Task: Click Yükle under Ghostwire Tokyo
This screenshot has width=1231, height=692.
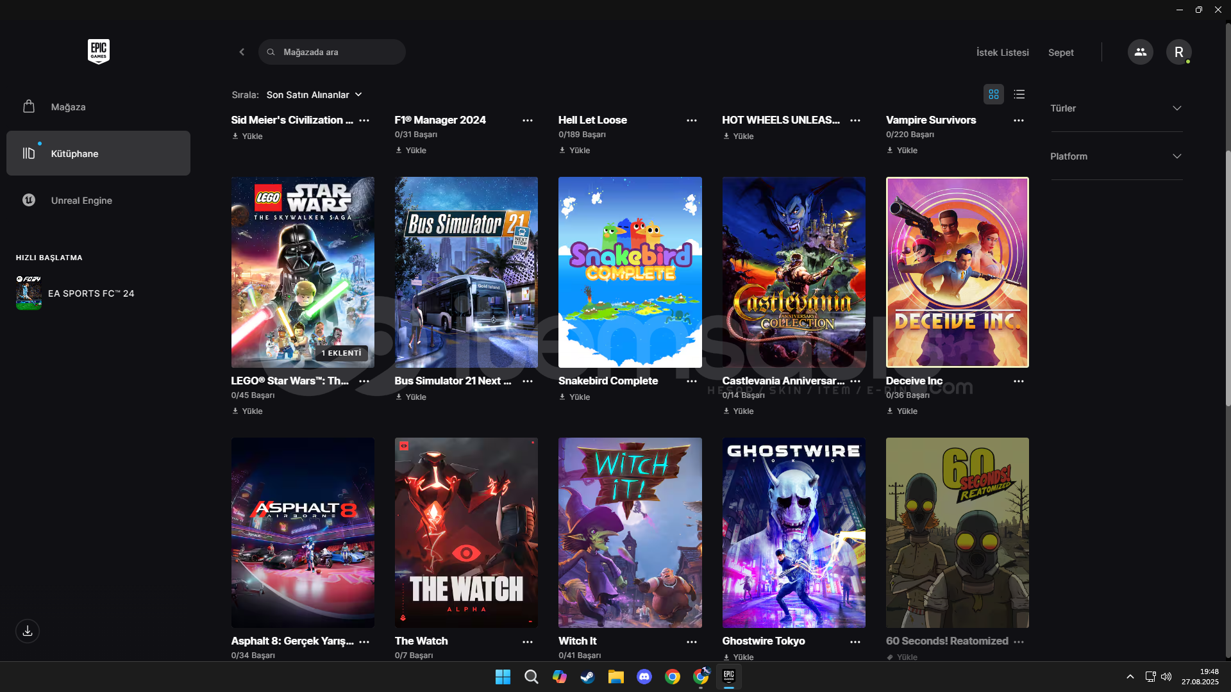Action: click(739, 657)
